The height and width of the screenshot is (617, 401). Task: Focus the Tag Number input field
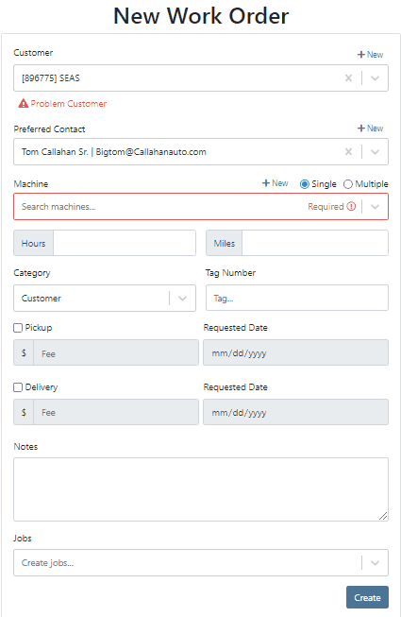[x=297, y=298]
